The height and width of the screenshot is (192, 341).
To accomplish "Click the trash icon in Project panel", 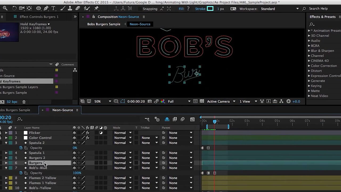I will pyautogui.click(x=24, y=102).
